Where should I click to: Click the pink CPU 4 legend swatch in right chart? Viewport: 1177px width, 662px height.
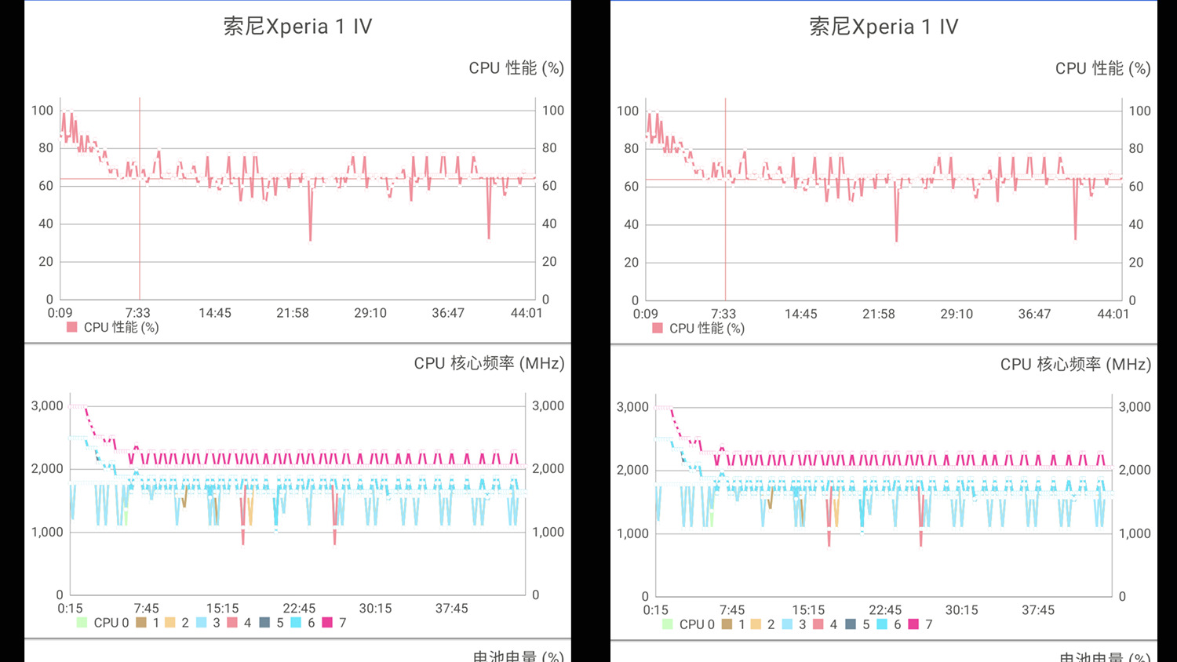pos(818,624)
